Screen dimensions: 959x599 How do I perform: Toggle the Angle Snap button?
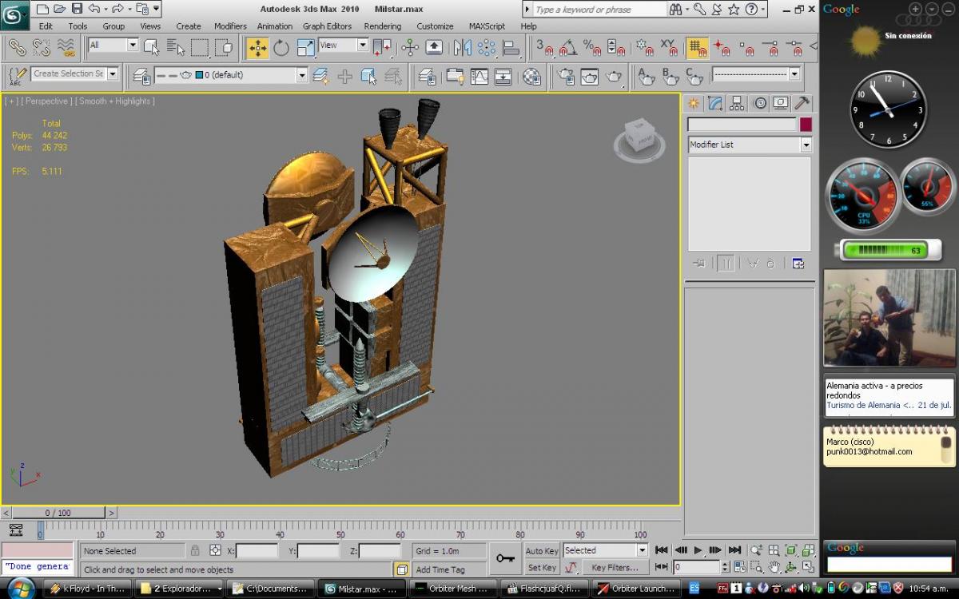pyautogui.click(x=568, y=47)
